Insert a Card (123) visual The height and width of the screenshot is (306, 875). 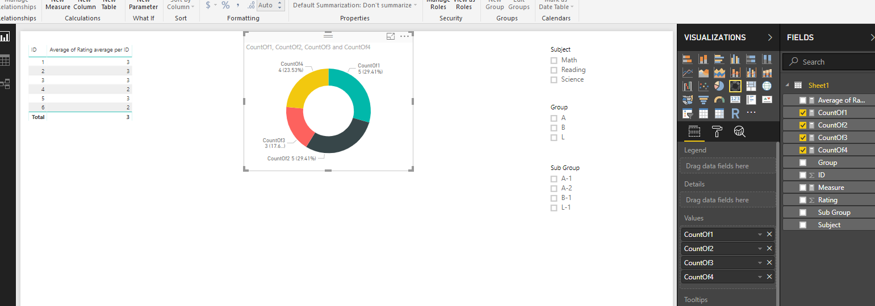[x=735, y=100]
